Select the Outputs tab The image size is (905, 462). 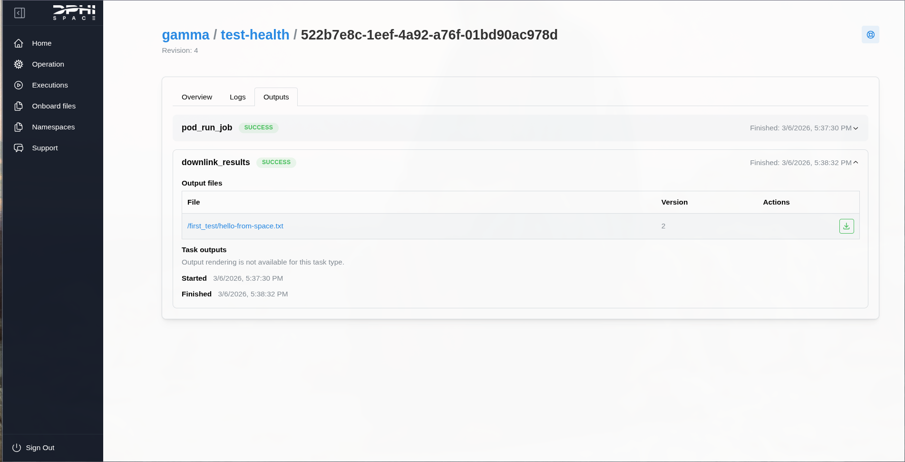click(276, 97)
